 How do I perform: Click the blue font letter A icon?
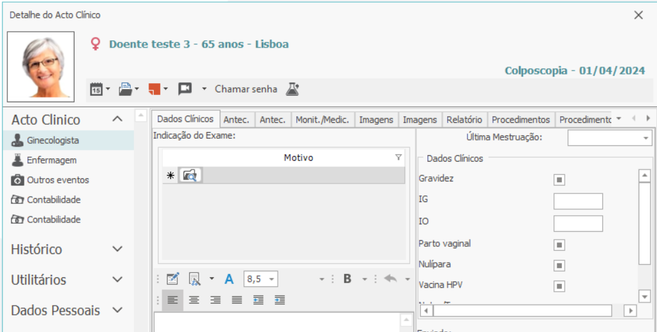coord(229,279)
